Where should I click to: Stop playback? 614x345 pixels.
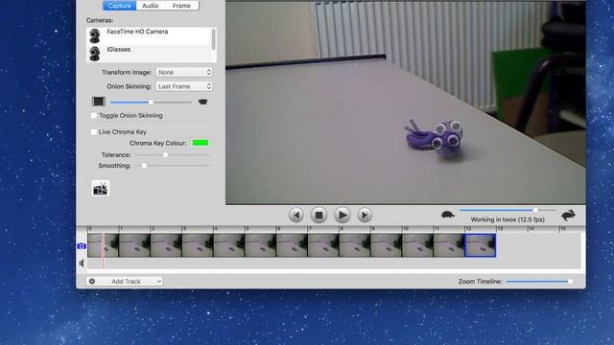click(319, 215)
